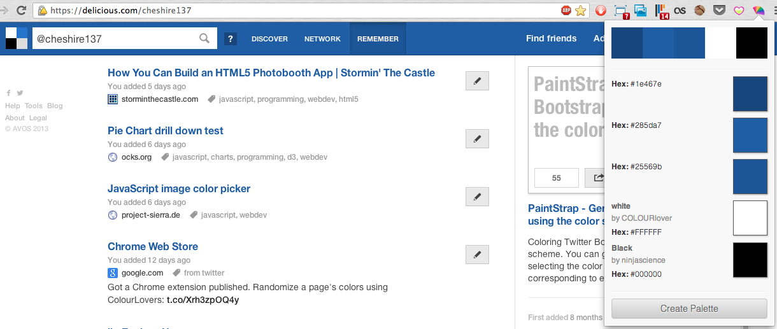This screenshot has width=777, height=329.
Task: Click the Create Palette button
Action: pos(689,309)
